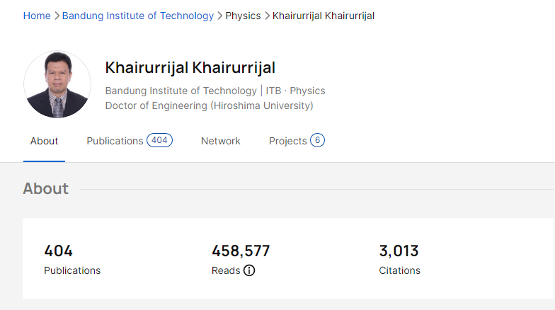
Task: Open Khairurrijal's profile photo
Action: [x=57, y=84]
